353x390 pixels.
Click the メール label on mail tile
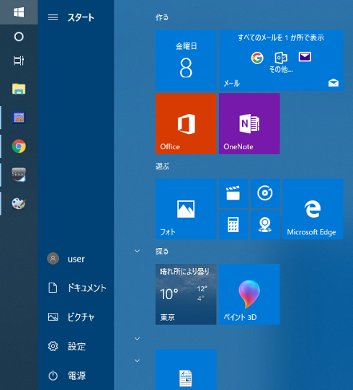coord(232,83)
